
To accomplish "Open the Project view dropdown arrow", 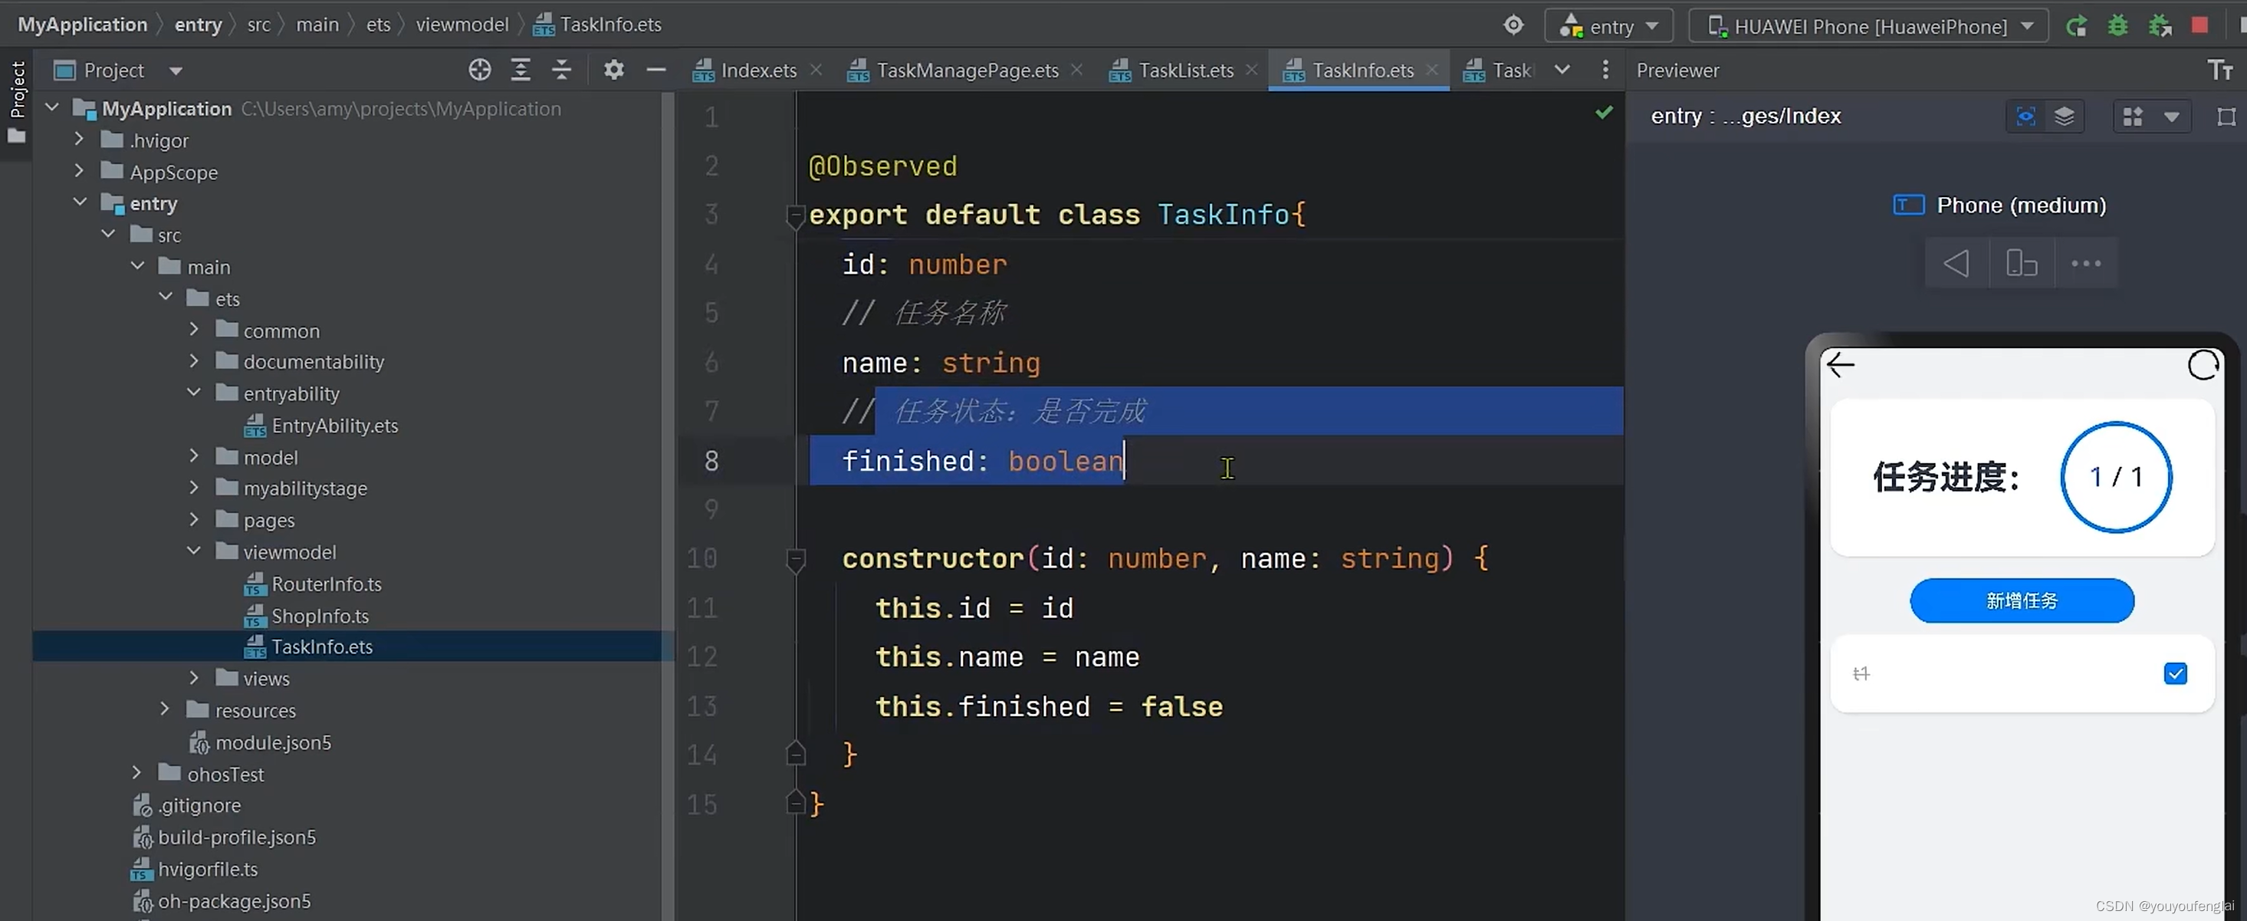I will coord(176,71).
